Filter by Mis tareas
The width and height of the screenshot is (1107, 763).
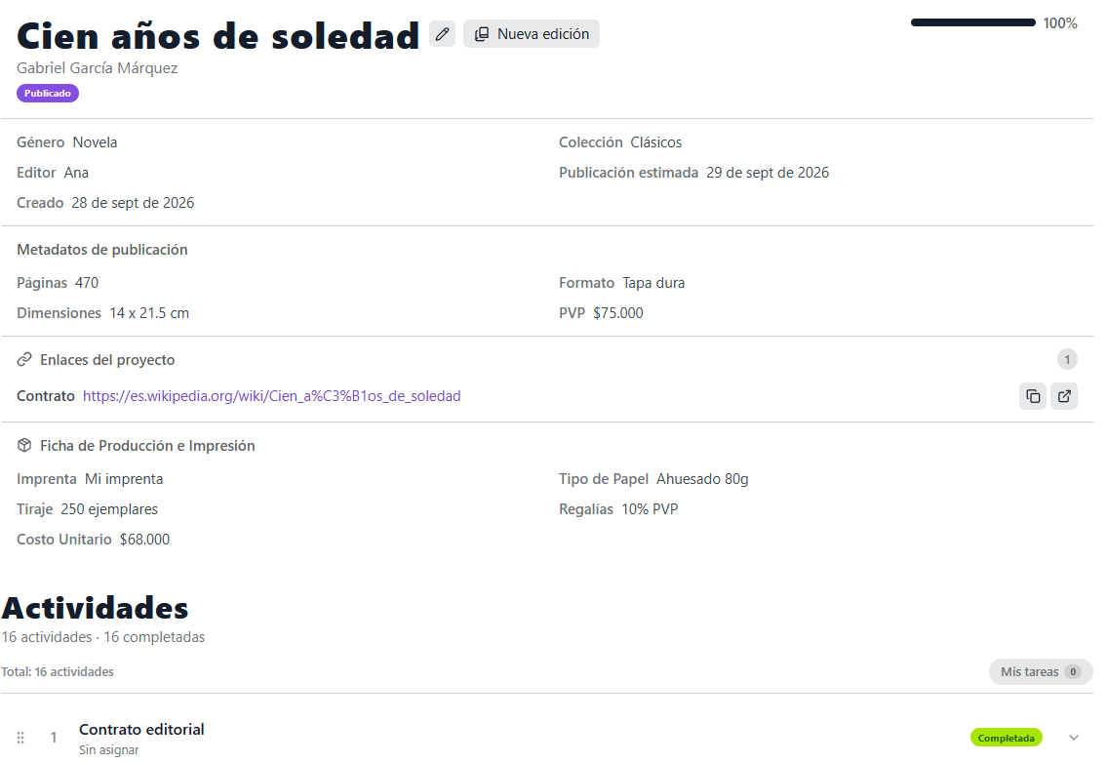(x=1041, y=672)
